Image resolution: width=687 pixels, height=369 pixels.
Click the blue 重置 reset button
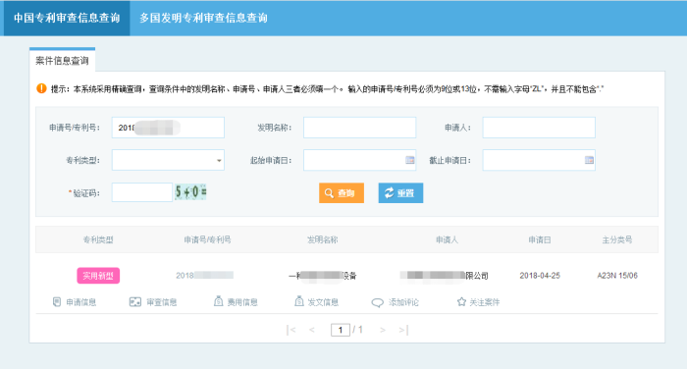[x=400, y=192]
